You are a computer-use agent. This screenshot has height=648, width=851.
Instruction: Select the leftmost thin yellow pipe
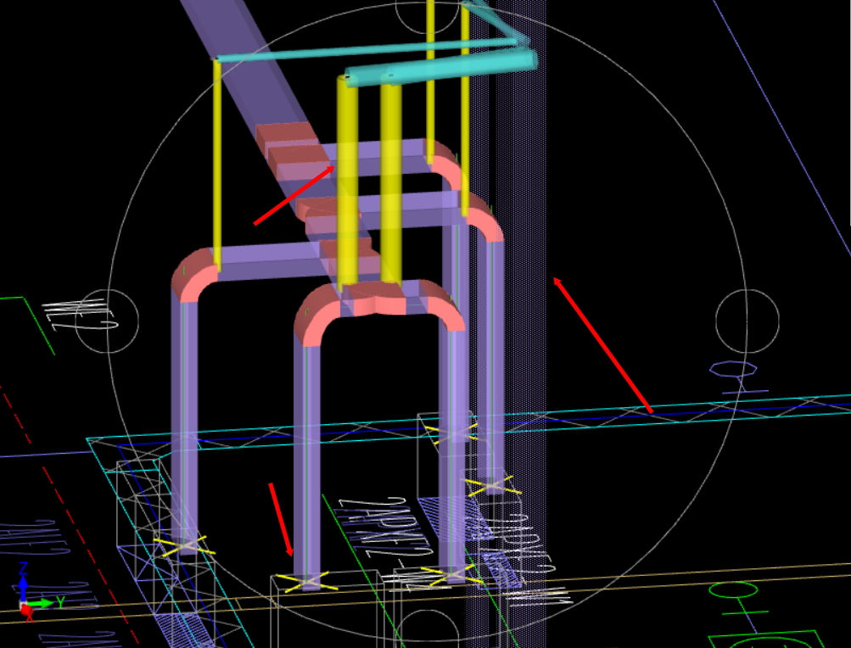217,164
